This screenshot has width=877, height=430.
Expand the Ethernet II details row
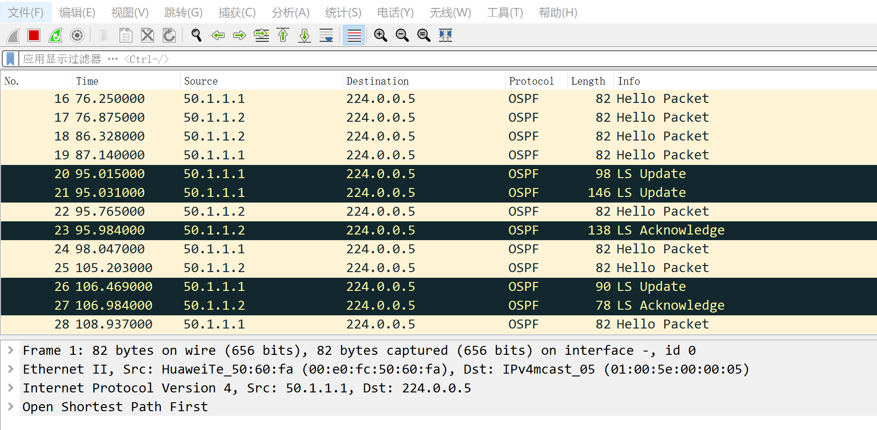tap(10, 369)
